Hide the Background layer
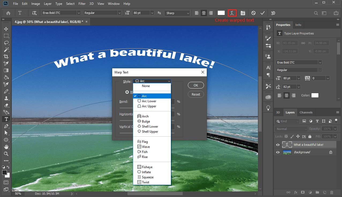 pos(278,152)
